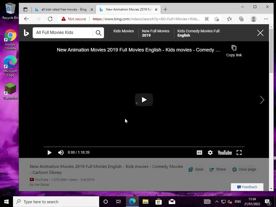The image size is (276, 207).
Task: Click the Not secure warning
Action: 74,19
